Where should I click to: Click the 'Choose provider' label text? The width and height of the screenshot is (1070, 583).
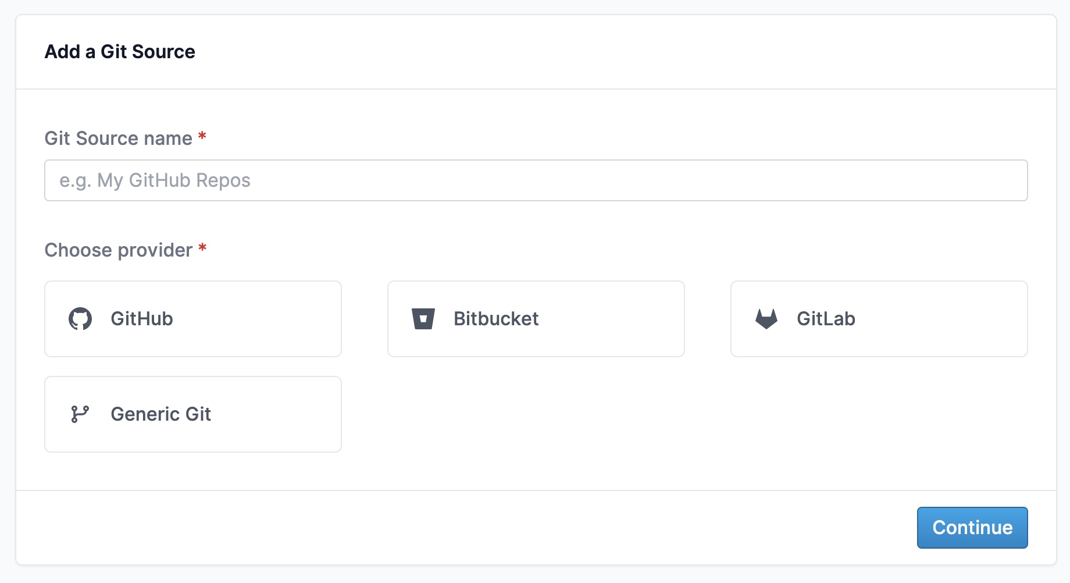[x=119, y=250]
